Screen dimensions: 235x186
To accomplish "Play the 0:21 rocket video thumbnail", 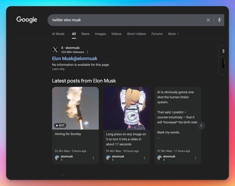I will click(x=75, y=108).
